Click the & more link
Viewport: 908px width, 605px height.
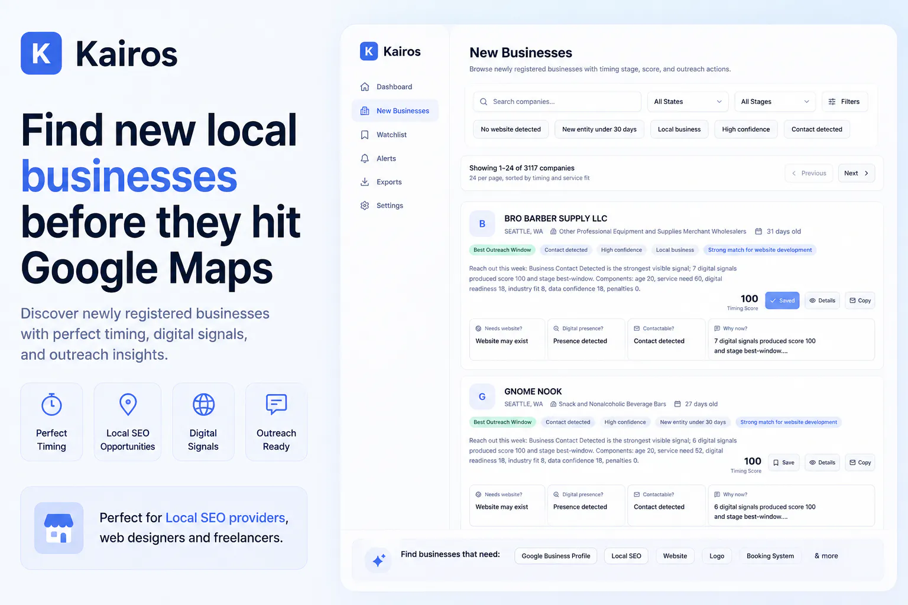pos(826,556)
